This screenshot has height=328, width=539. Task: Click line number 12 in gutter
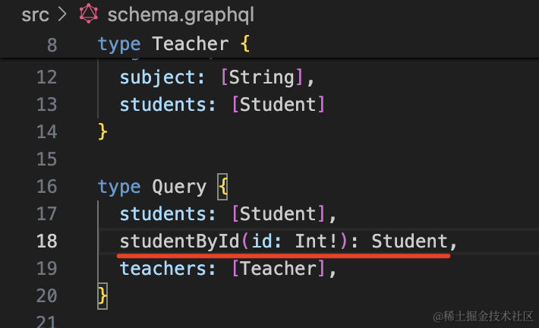(x=46, y=77)
